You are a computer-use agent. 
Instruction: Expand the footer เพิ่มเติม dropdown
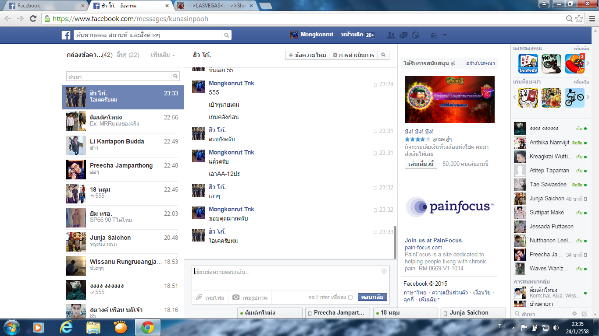click(x=429, y=300)
